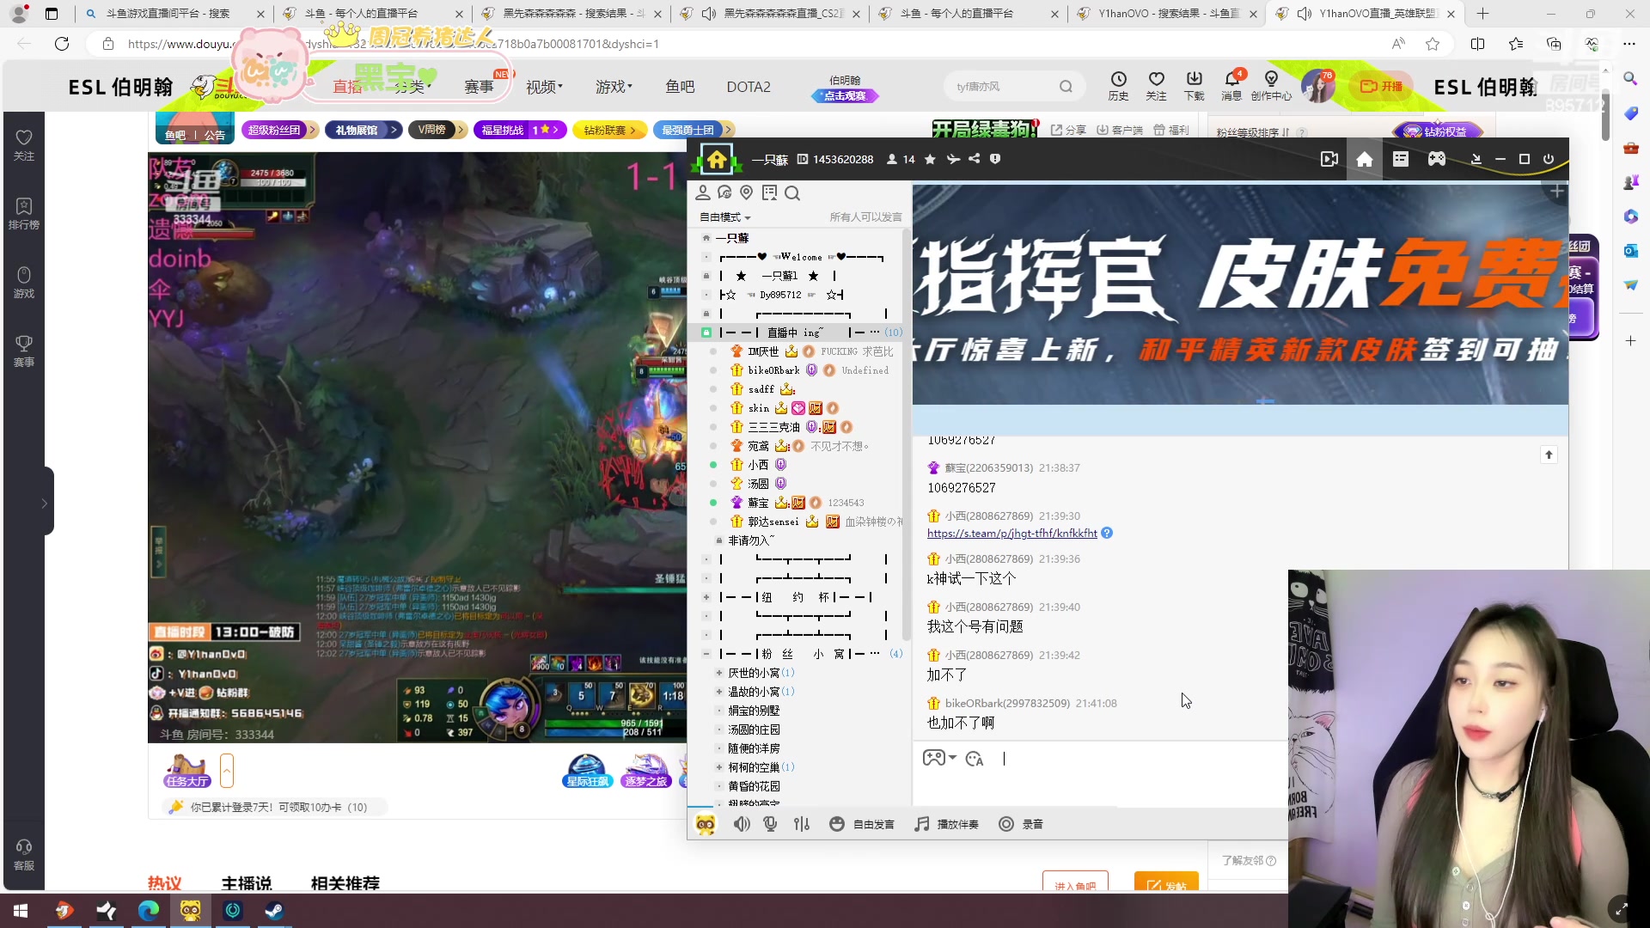The height and width of the screenshot is (928, 1650).
Task: Open the emoji sticker icon in chat input
Action: [975, 759]
